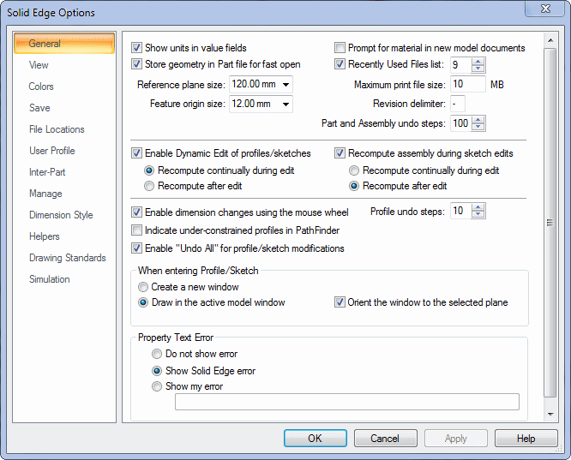Increase the Profile undo steps value

click(478, 207)
